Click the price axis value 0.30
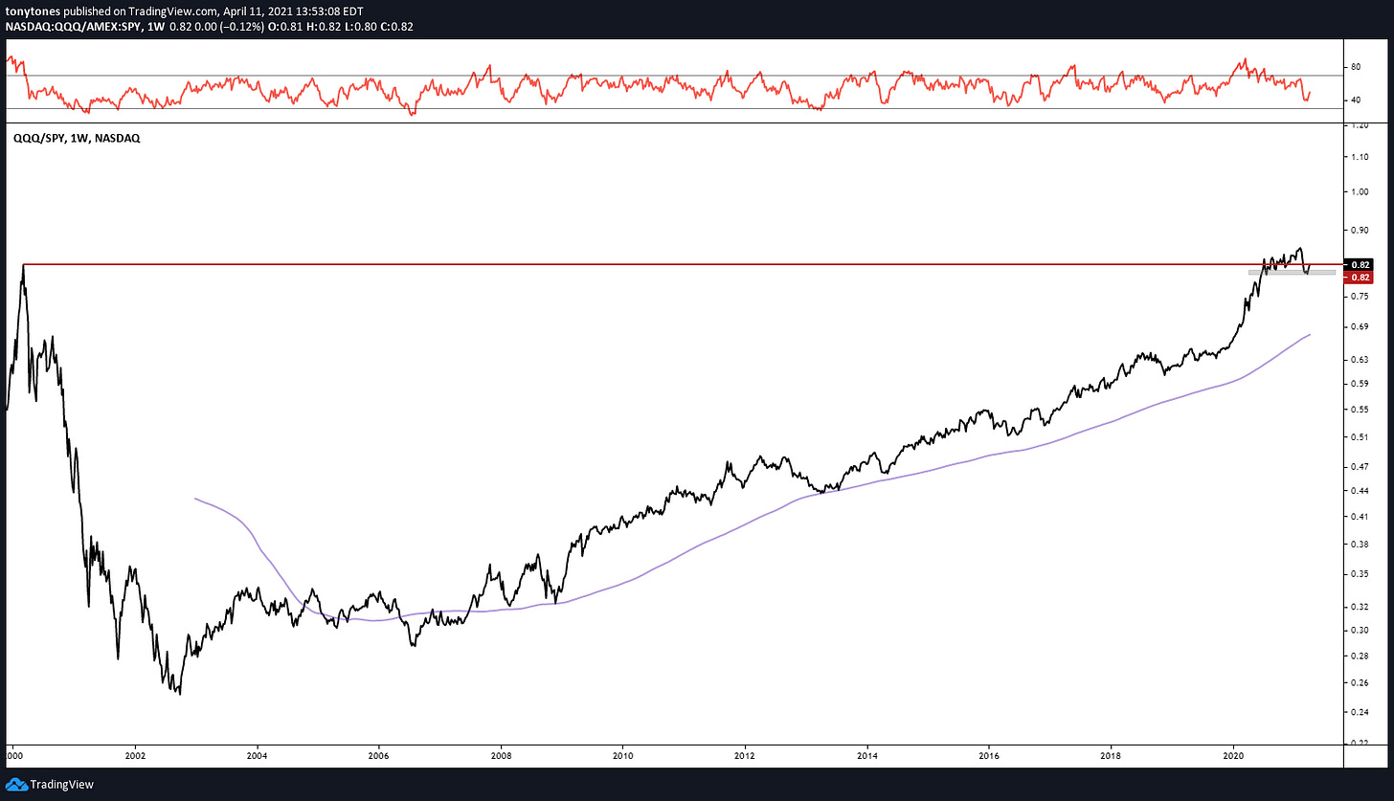 (1359, 630)
